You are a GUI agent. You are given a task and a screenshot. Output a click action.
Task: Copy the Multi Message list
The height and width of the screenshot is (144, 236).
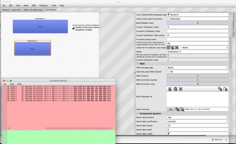(220, 89)
